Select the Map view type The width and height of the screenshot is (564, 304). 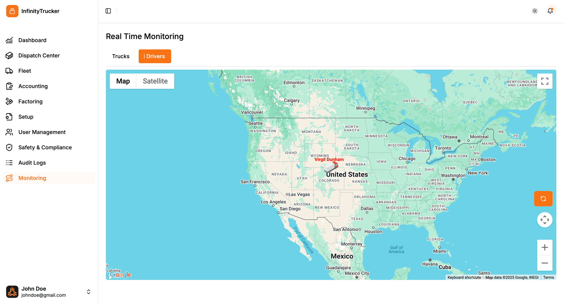(123, 81)
